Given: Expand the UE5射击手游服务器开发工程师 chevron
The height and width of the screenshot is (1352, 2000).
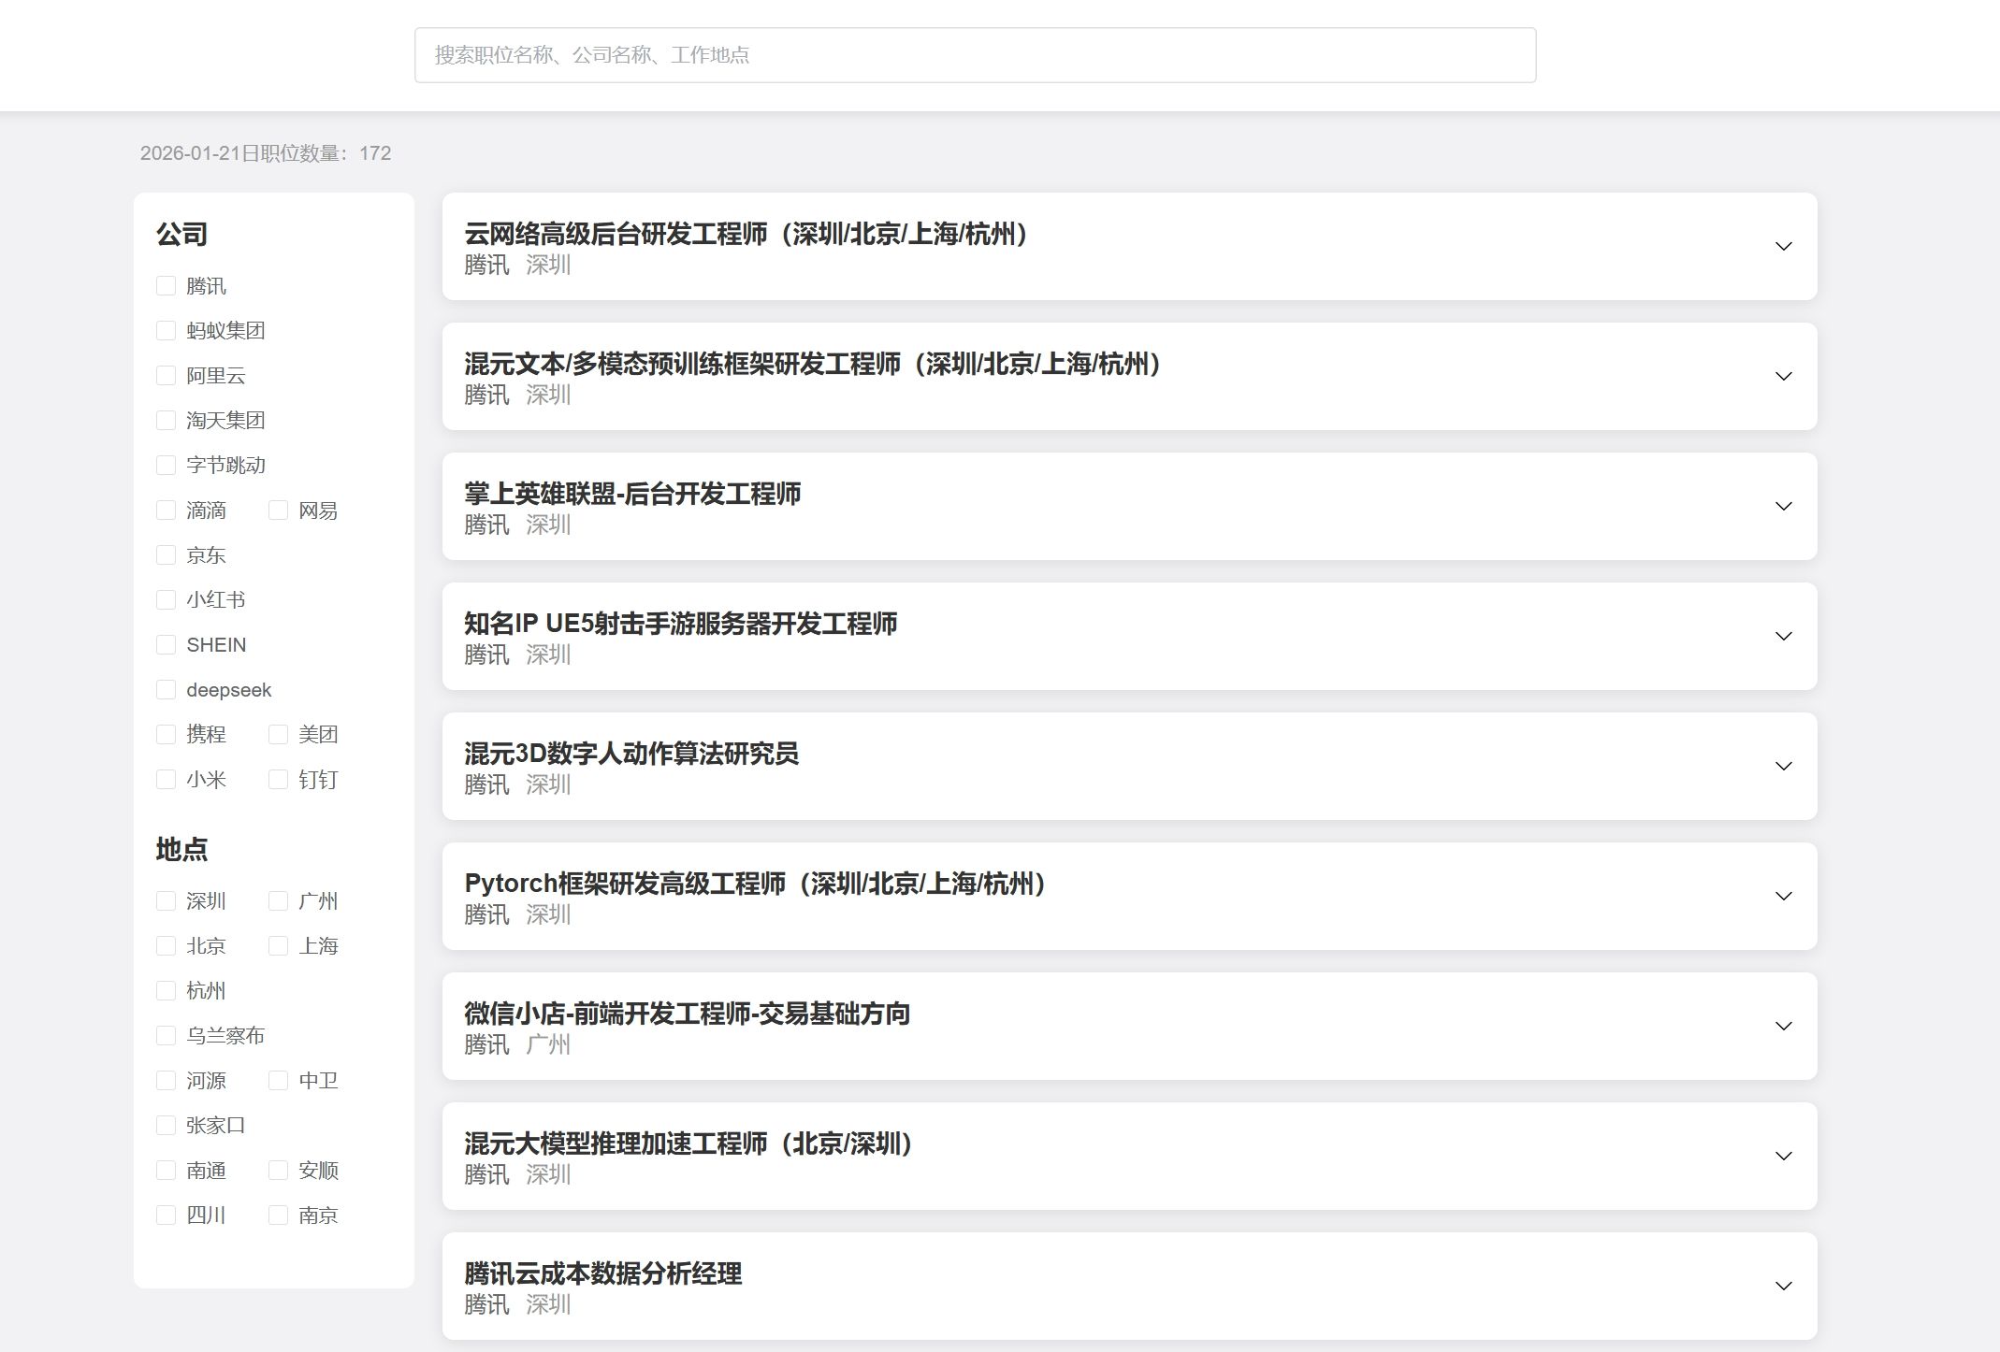Looking at the screenshot, I should tap(1784, 637).
